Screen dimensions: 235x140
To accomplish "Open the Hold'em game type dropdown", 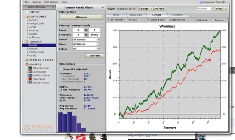I will click(x=205, y=9).
